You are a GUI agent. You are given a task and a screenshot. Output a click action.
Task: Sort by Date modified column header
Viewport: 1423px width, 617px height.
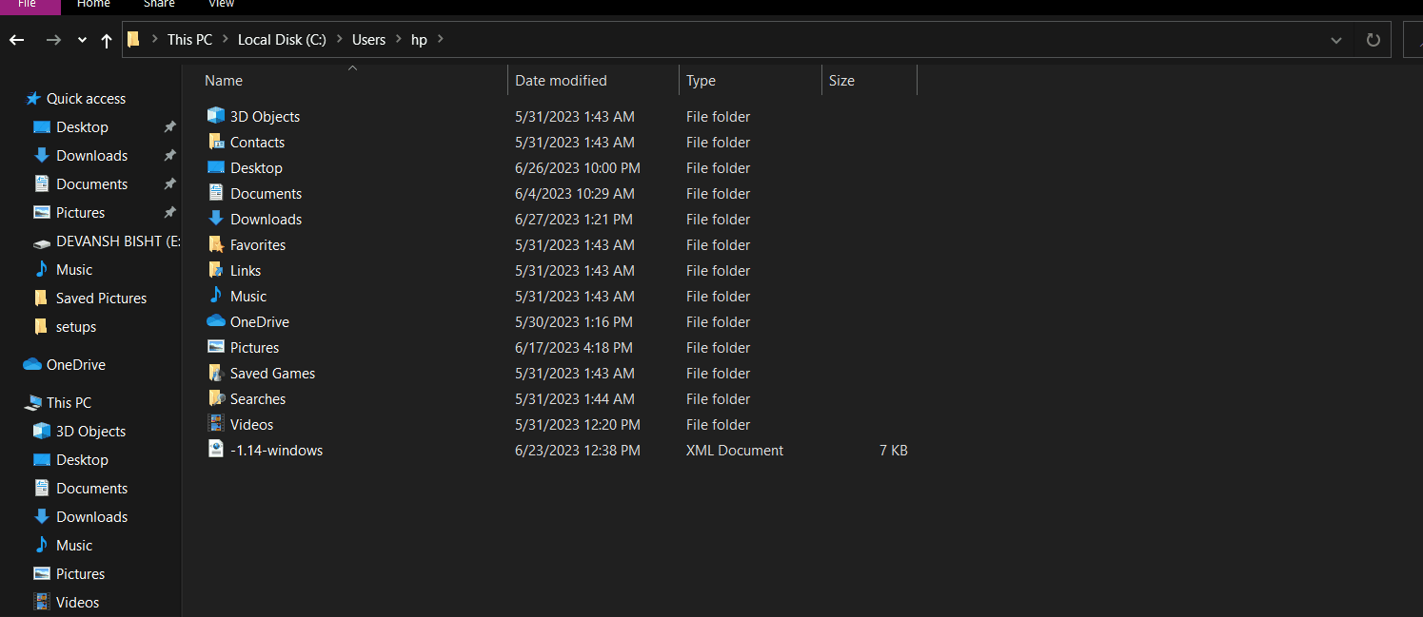[561, 81]
